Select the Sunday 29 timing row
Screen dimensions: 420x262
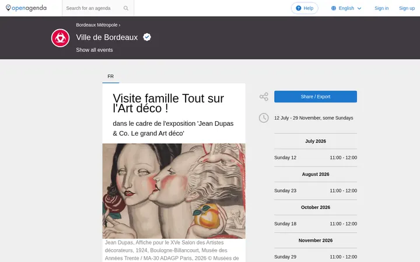click(315, 257)
